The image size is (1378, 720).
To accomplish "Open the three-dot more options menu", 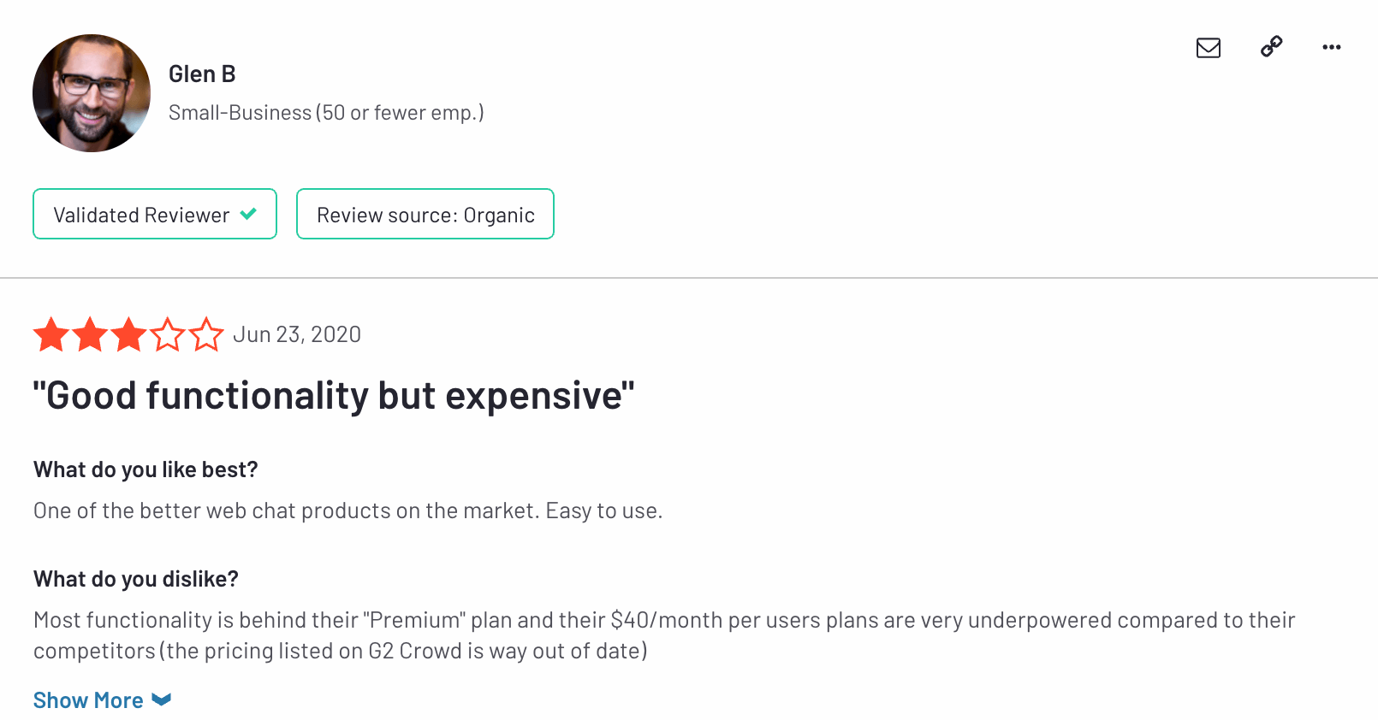I will (1331, 47).
